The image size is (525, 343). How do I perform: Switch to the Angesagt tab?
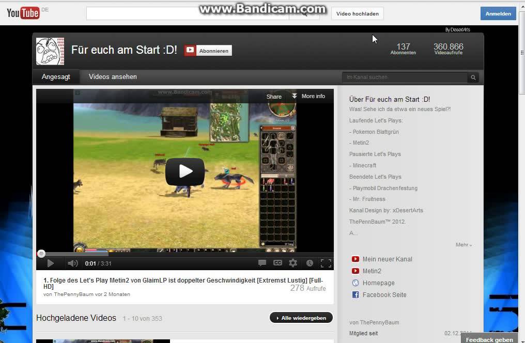pyautogui.click(x=56, y=76)
